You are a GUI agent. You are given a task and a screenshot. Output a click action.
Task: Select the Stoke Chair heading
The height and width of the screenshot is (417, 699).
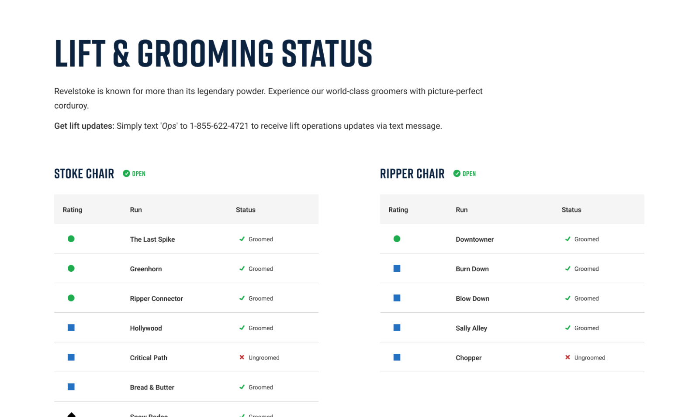click(x=84, y=174)
